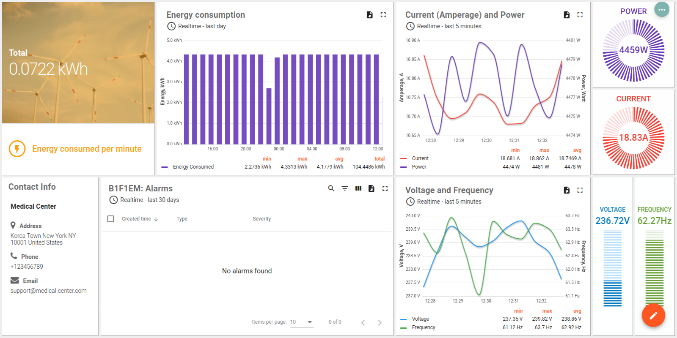Open alarms filter icon
This screenshot has width=677, height=338.
pos(345,188)
